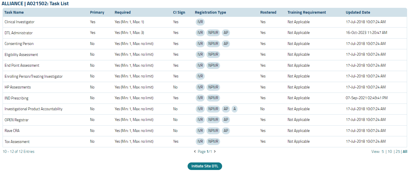The width and height of the screenshot is (410, 172).
Task: Go to previous page arrow
Action: click(x=195, y=151)
